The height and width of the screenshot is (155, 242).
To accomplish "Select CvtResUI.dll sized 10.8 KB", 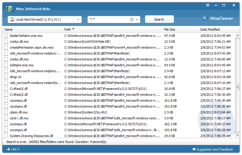I will 119,89.
